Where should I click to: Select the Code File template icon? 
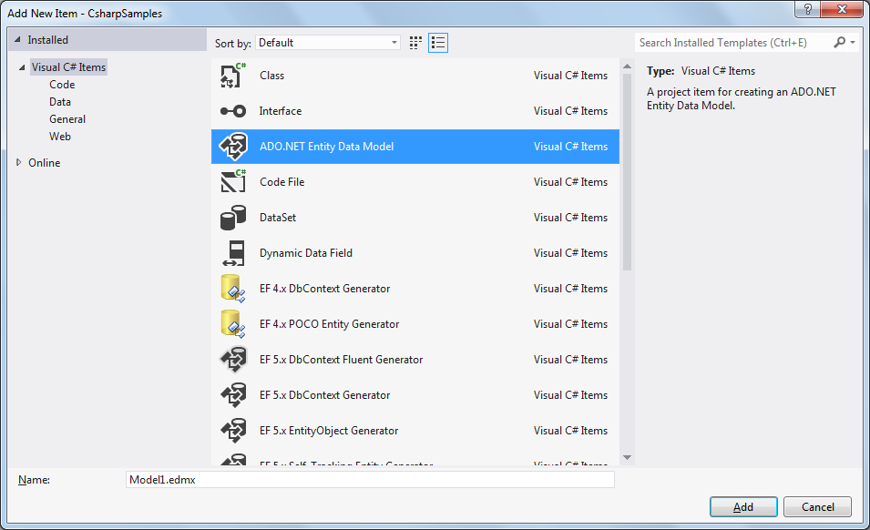[x=233, y=182]
